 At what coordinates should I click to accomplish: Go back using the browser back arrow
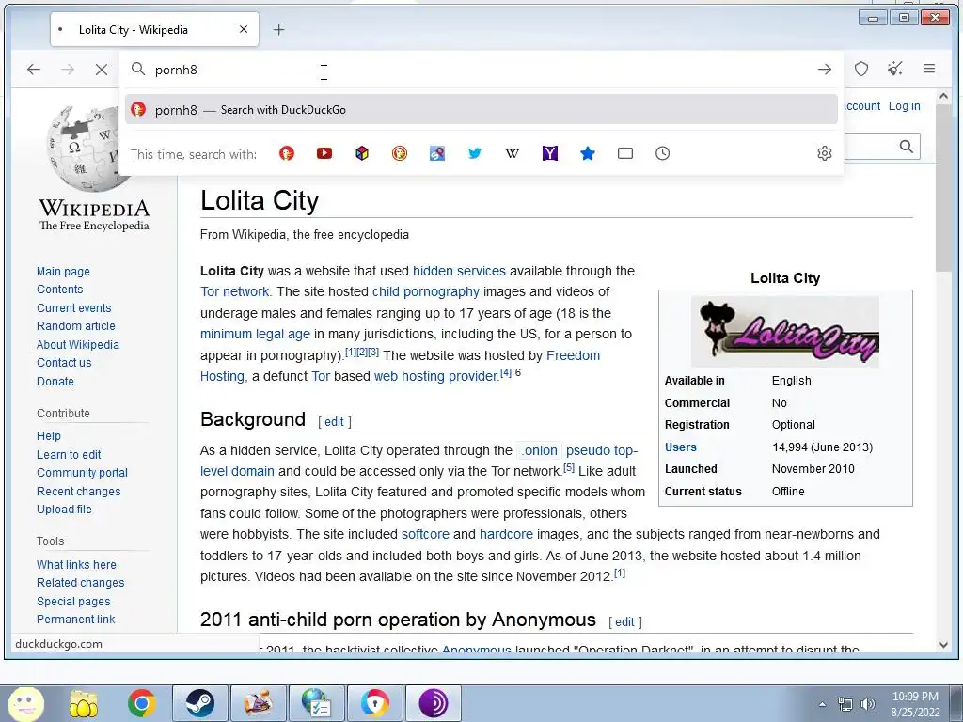click(x=34, y=70)
